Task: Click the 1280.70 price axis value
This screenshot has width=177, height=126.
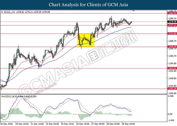Action: [x=172, y=19]
